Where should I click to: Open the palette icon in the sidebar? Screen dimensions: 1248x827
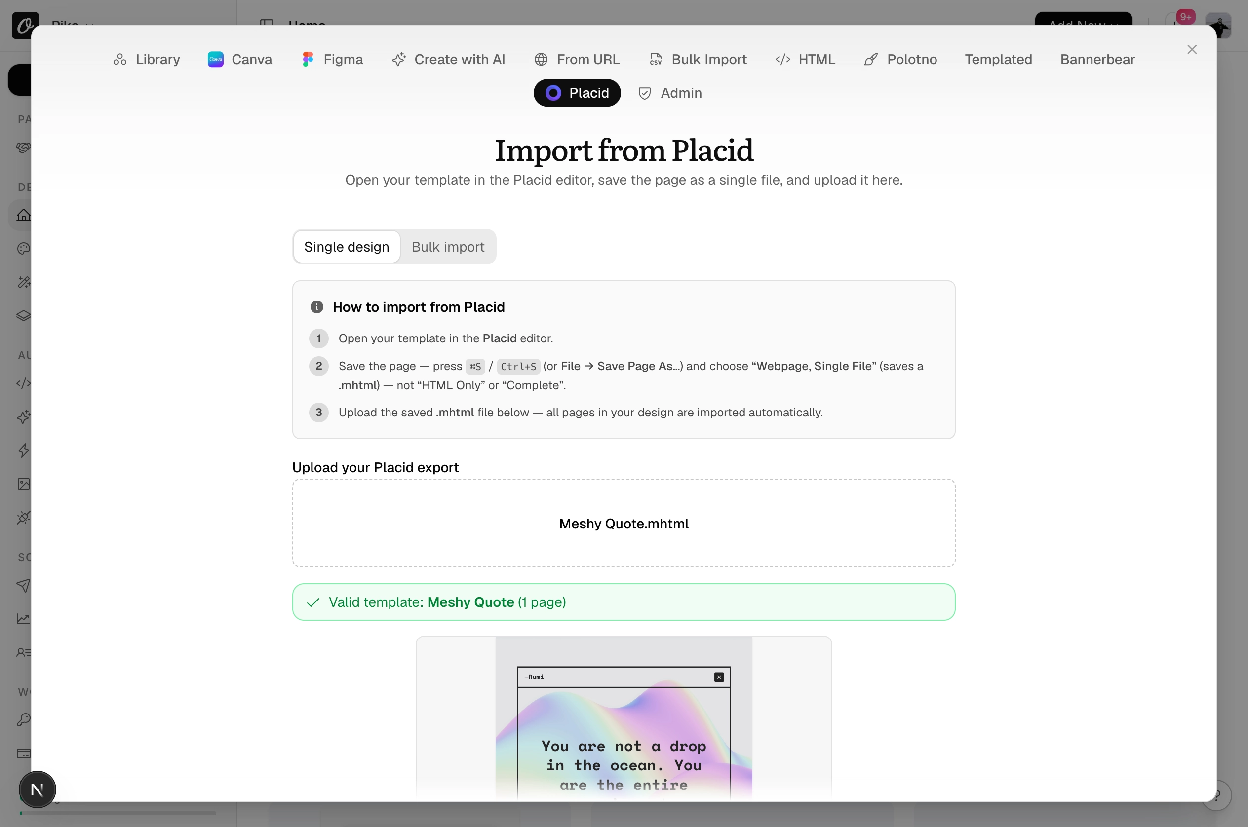(23, 249)
